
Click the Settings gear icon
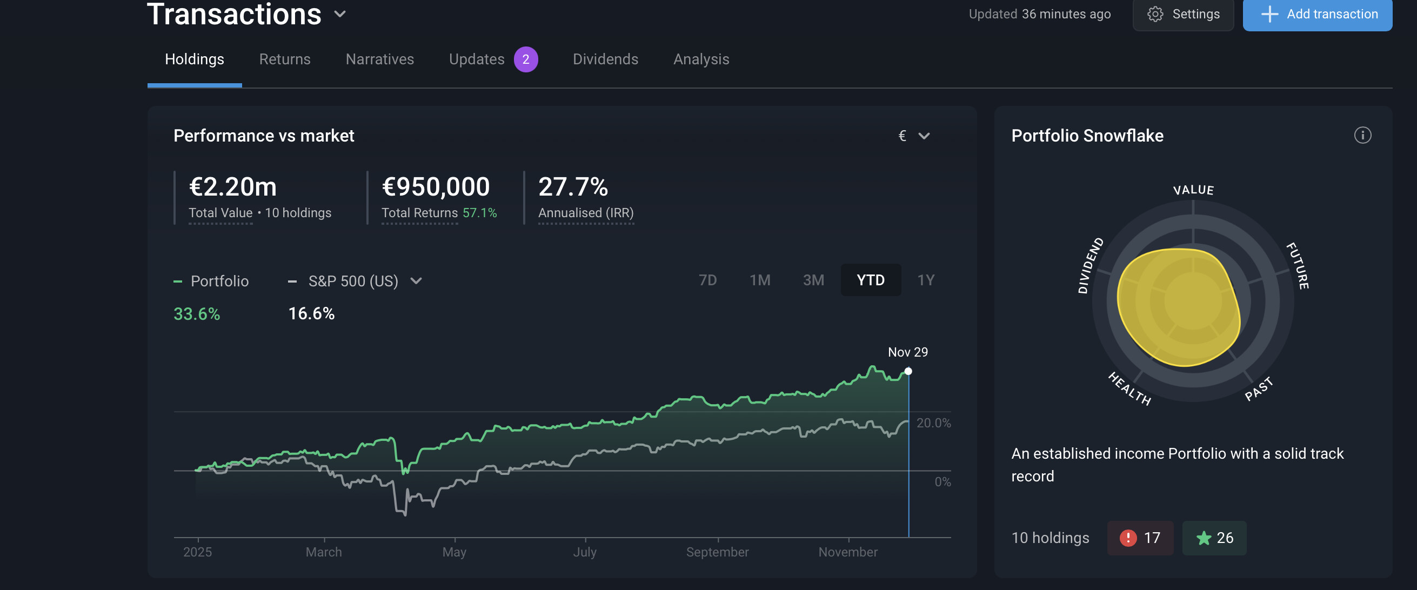pyautogui.click(x=1155, y=14)
